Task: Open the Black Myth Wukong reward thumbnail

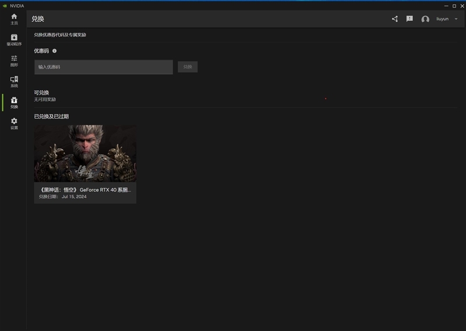Action: pos(85,154)
